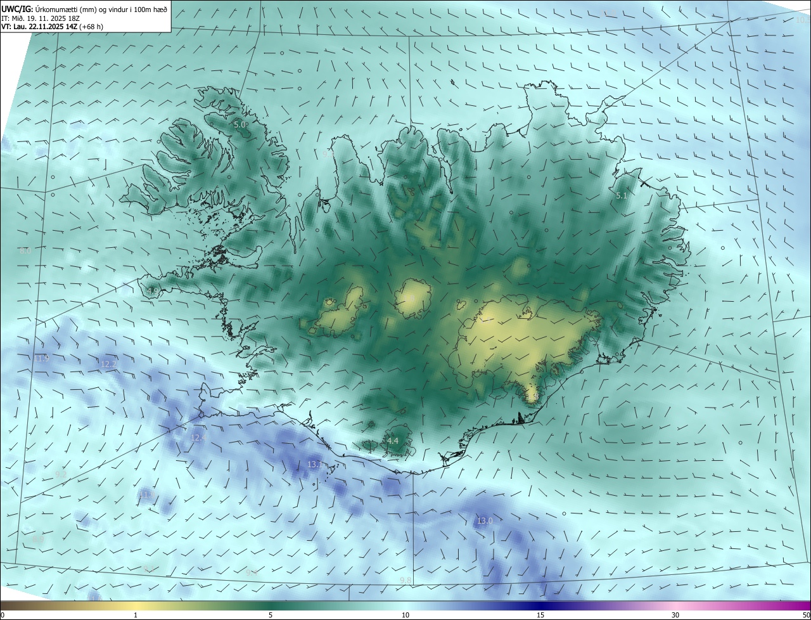Click the 1 label on the colour scale
Screen dimensions: 811x620
click(136, 615)
